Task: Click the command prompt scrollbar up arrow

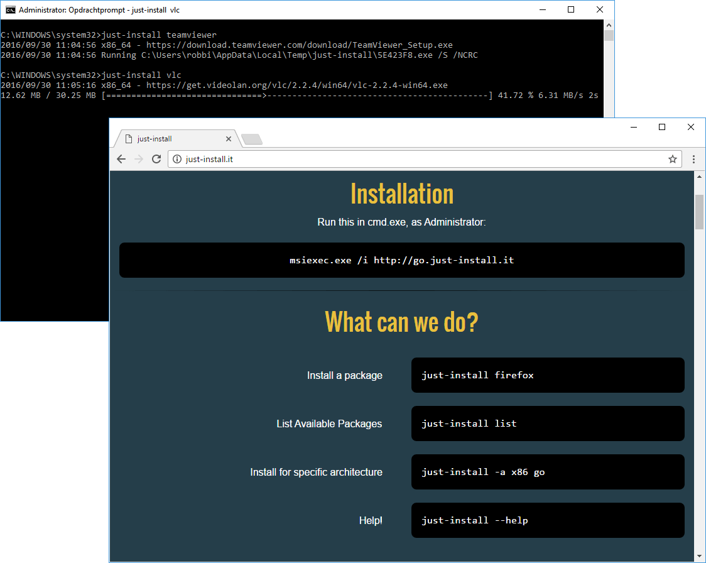Action: click(x=608, y=25)
